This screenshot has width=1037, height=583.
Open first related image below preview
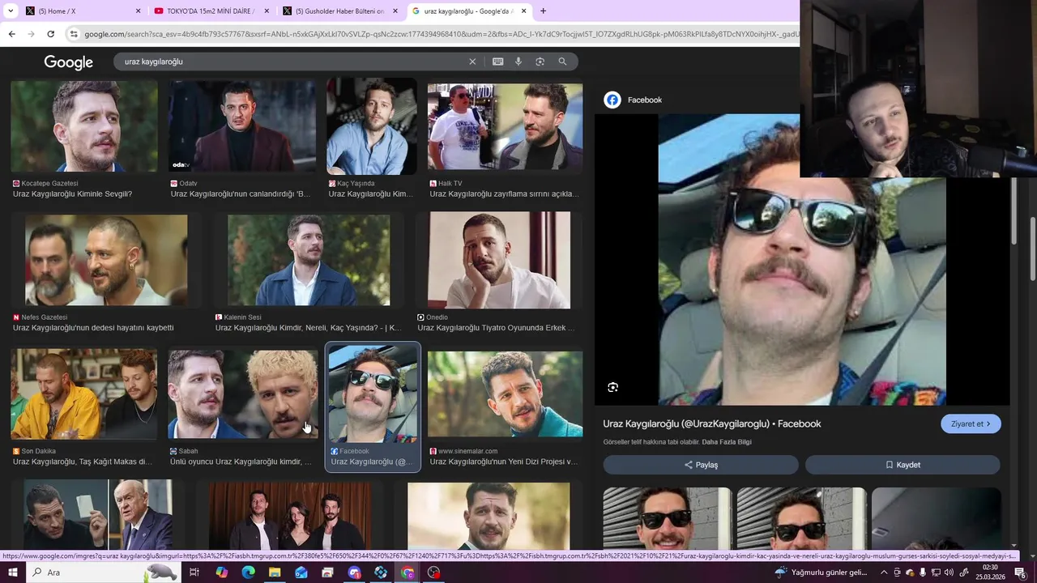tap(668, 518)
